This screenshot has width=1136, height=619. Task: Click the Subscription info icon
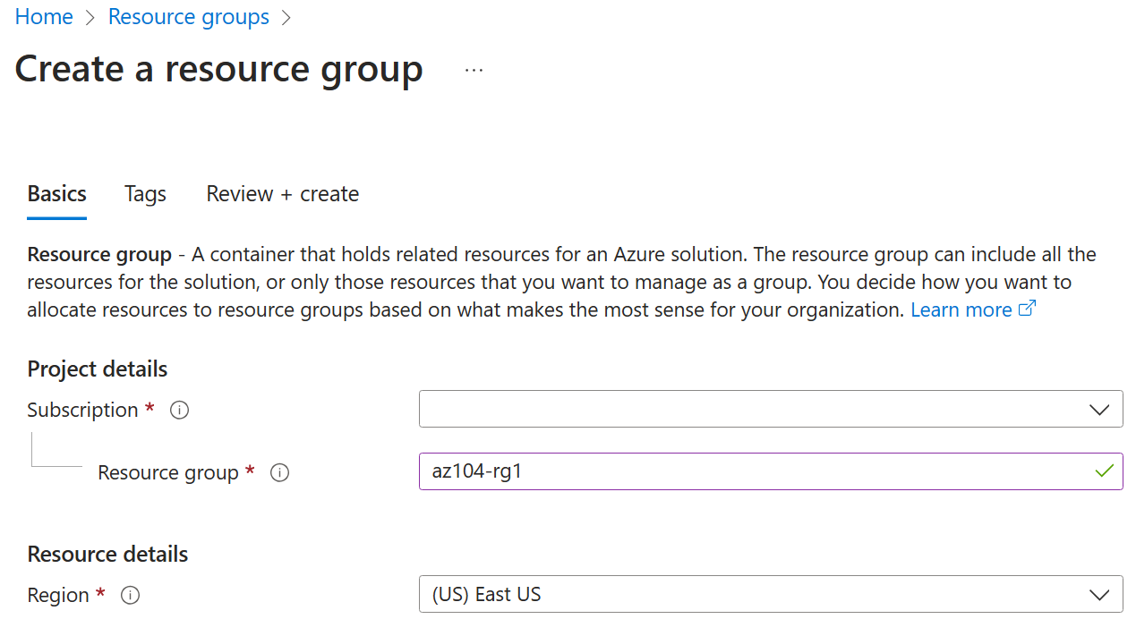[x=178, y=410]
